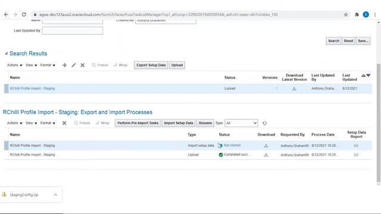Click Perform Pre-Import Tasks button
The height and width of the screenshot is (214, 381).
(138, 123)
